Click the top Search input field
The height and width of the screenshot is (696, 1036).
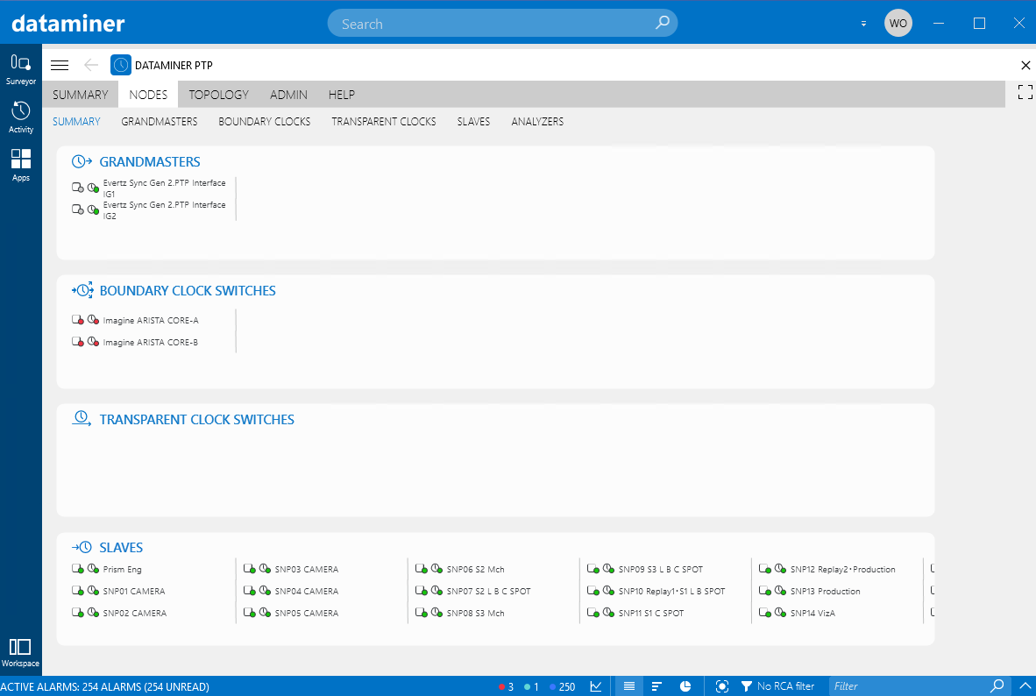coord(502,23)
